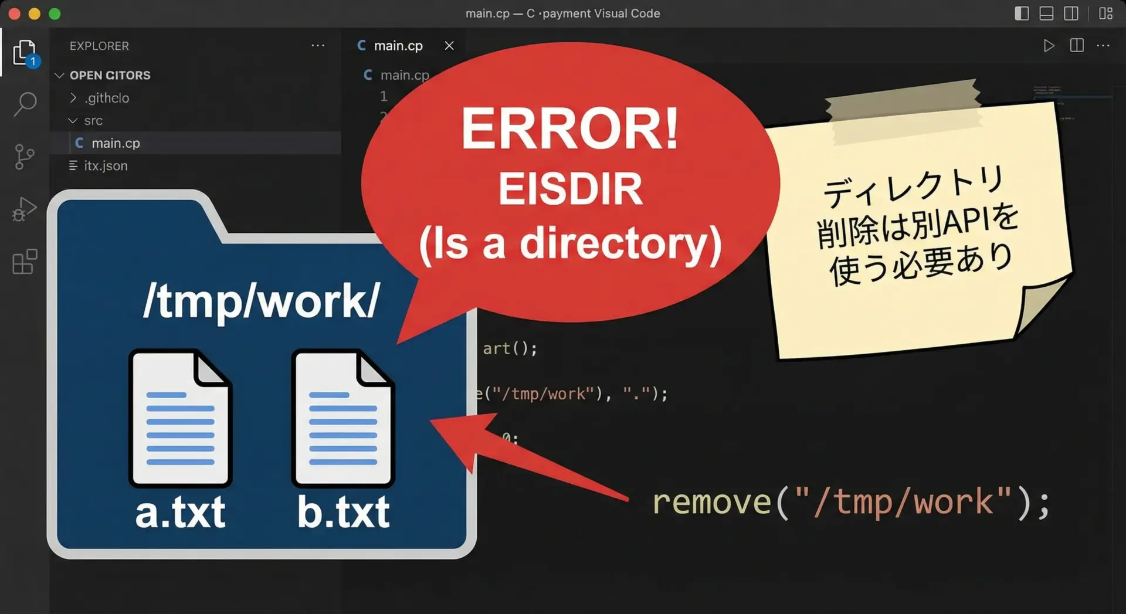Viewport: 1126px width, 614px height.
Task: Expand the .githclo folder
Action: (106, 98)
